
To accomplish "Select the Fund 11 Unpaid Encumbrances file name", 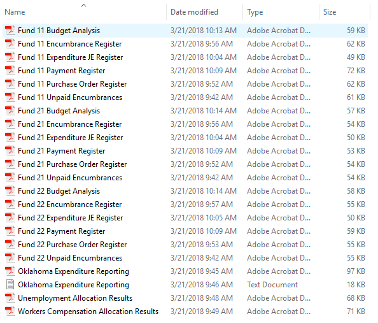I will (x=70, y=97).
